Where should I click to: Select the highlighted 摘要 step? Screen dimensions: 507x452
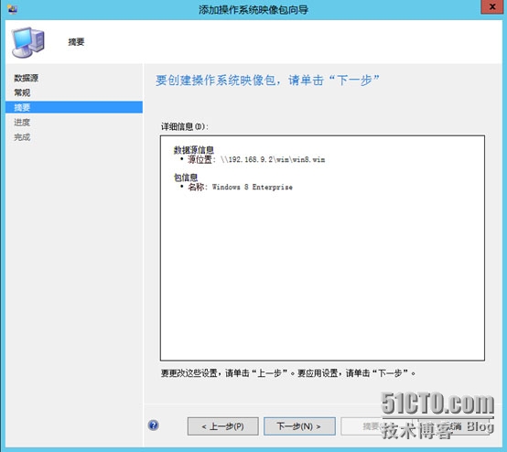[x=74, y=107]
